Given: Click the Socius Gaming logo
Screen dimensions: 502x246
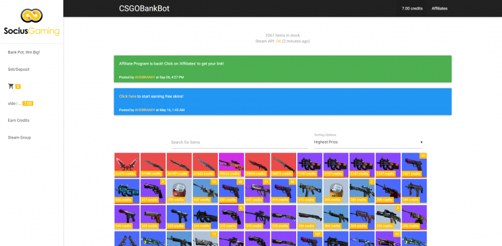Looking at the screenshot, I should pyautogui.click(x=32, y=22).
